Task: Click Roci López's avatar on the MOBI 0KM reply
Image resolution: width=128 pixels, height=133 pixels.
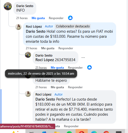Action: 28,94
